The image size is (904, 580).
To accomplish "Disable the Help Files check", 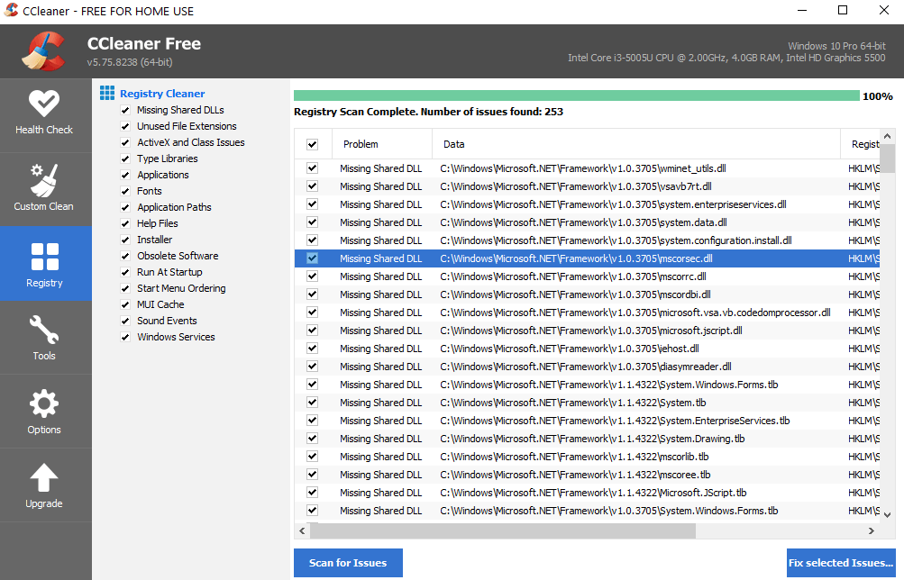I will pos(125,223).
